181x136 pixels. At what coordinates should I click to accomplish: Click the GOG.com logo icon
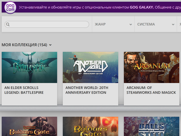click(10, 8)
